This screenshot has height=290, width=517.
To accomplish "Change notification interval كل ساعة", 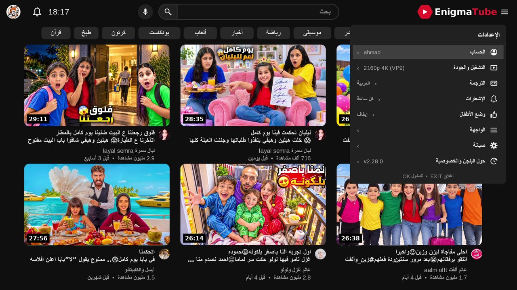I will pyautogui.click(x=368, y=99).
